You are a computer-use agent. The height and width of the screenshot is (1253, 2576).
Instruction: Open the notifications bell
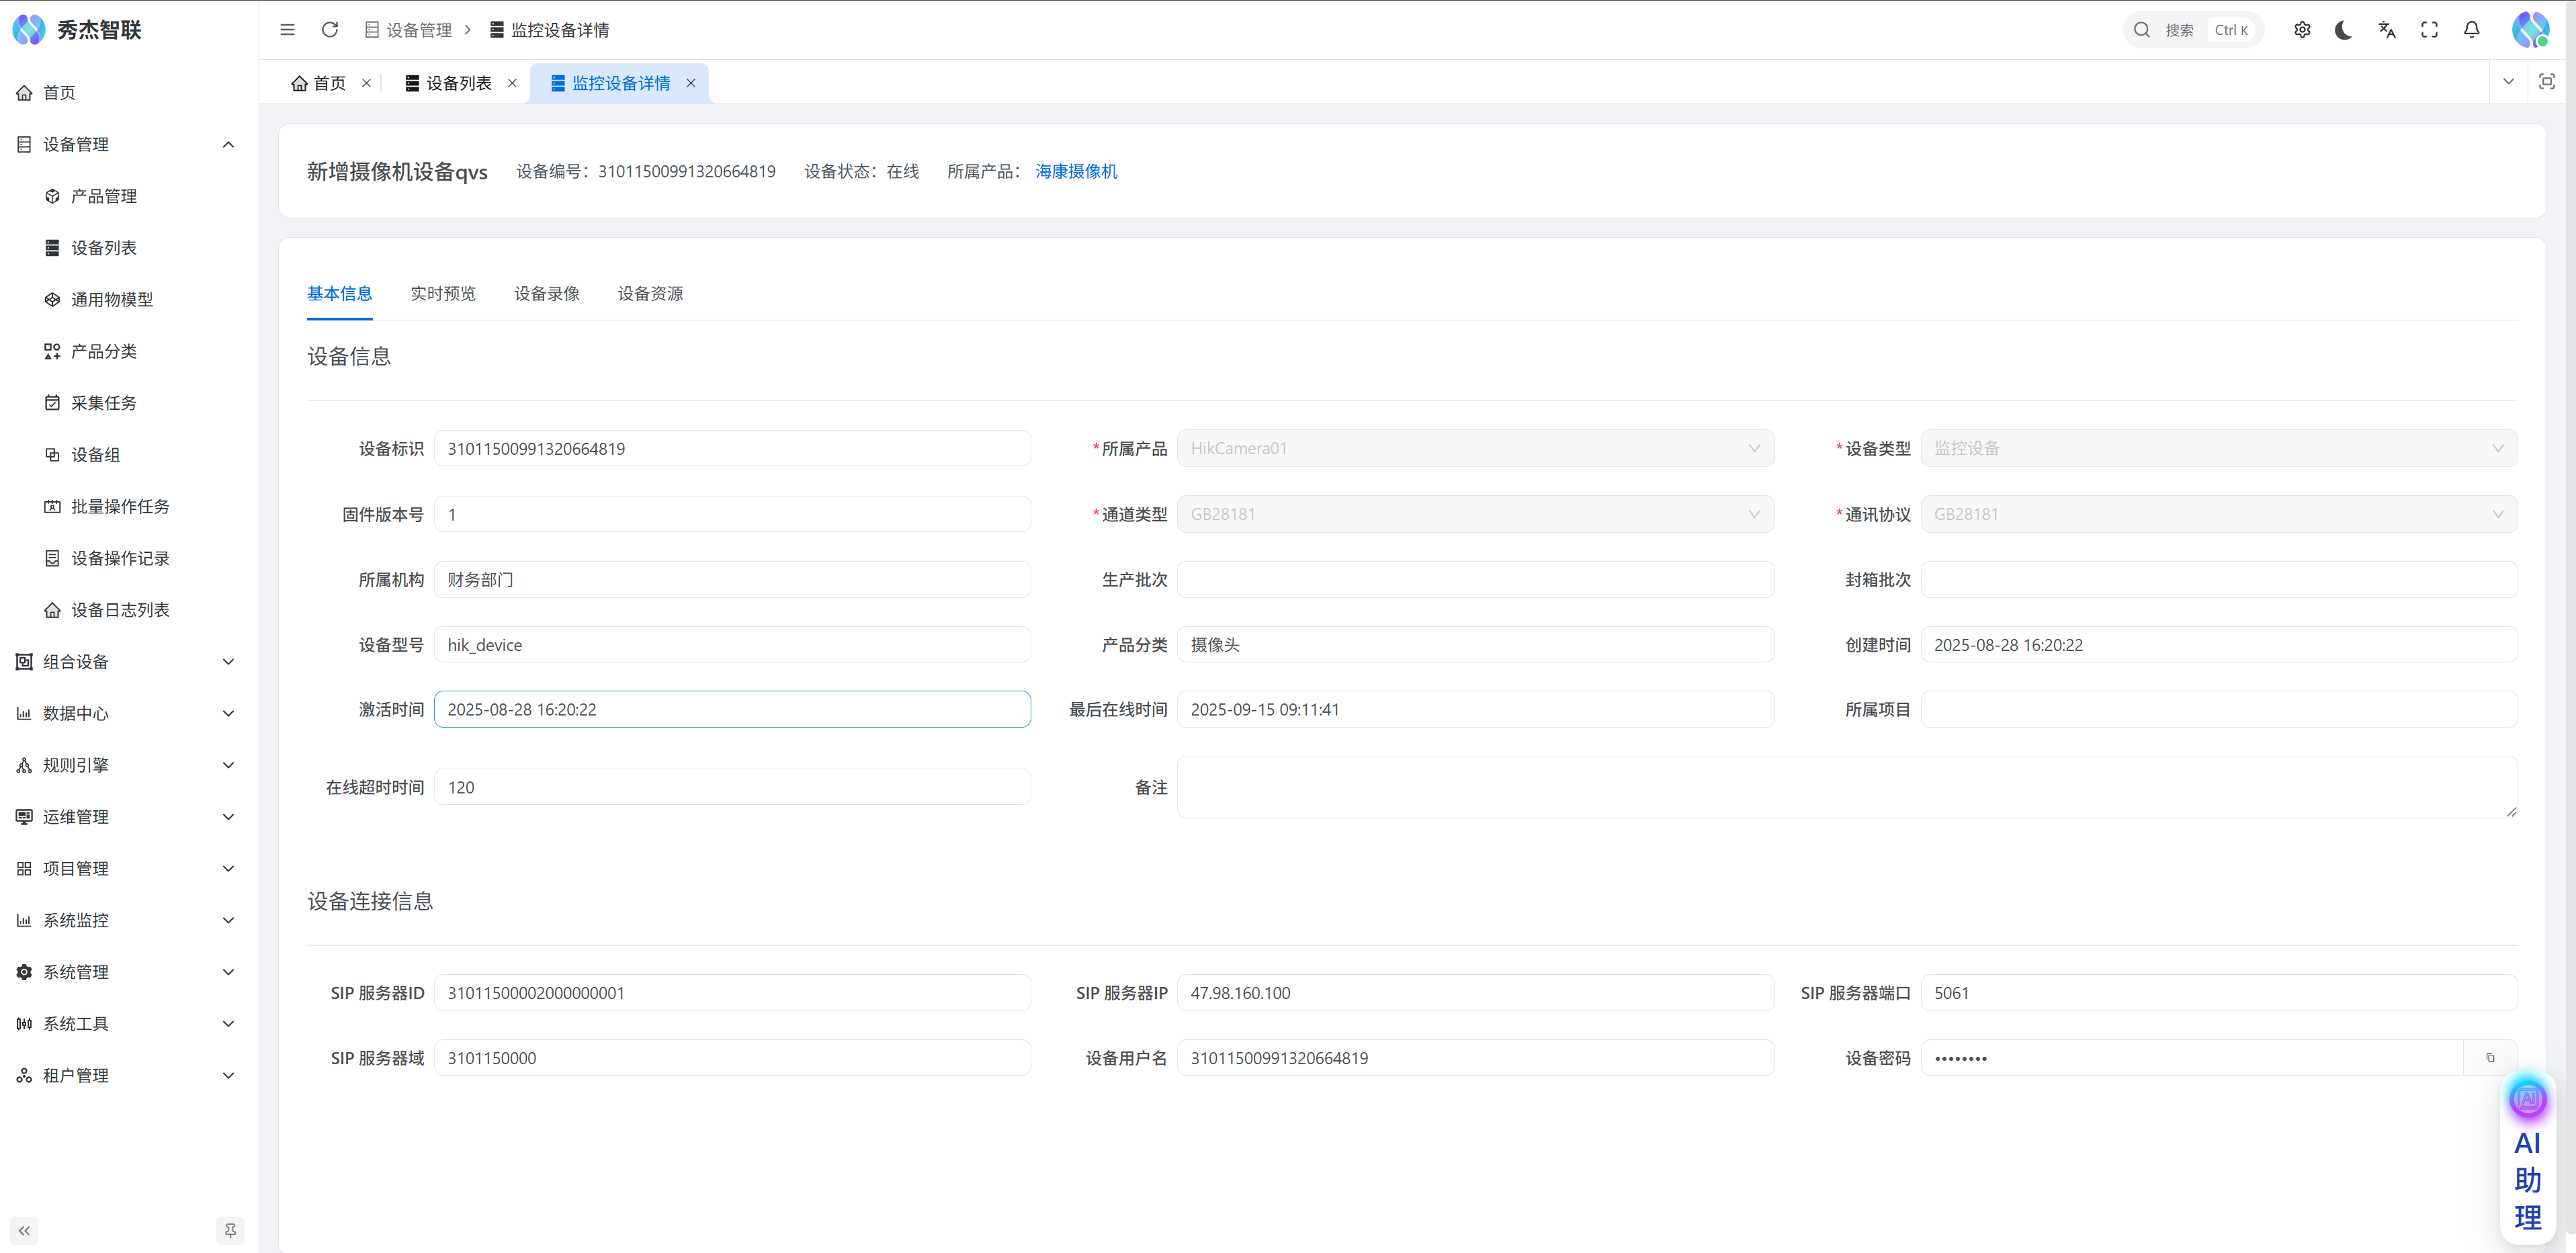2472,30
